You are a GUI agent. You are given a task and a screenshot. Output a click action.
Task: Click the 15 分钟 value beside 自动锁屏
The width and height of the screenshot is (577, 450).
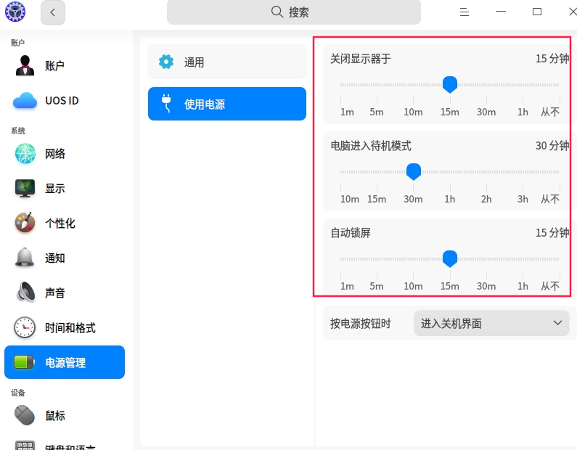pyautogui.click(x=552, y=233)
